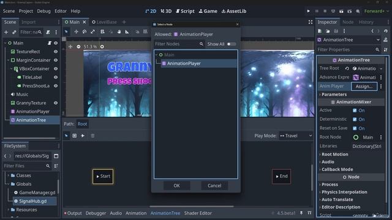Image resolution: width=392 pixels, height=220 pixels.
Task: Click OK in Select a Node dialog
Action: (x=177, y=186)
